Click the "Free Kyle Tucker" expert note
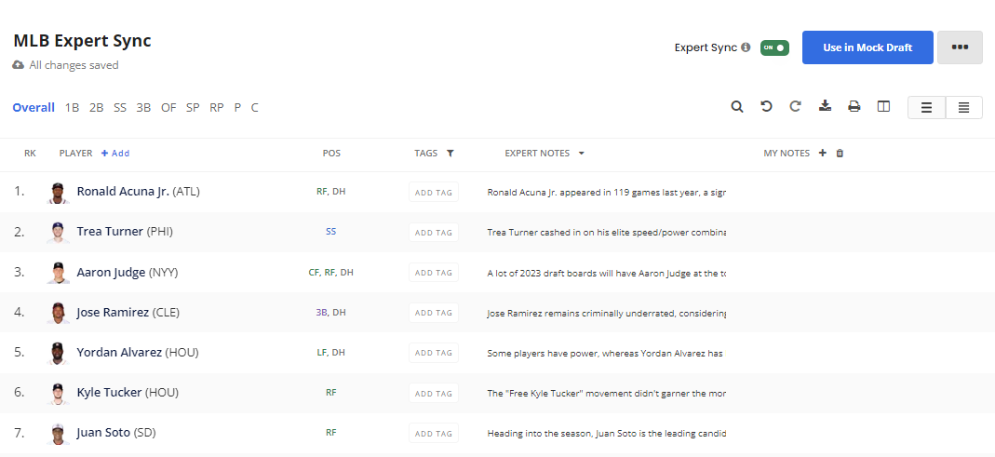 [x=607, y=394]
